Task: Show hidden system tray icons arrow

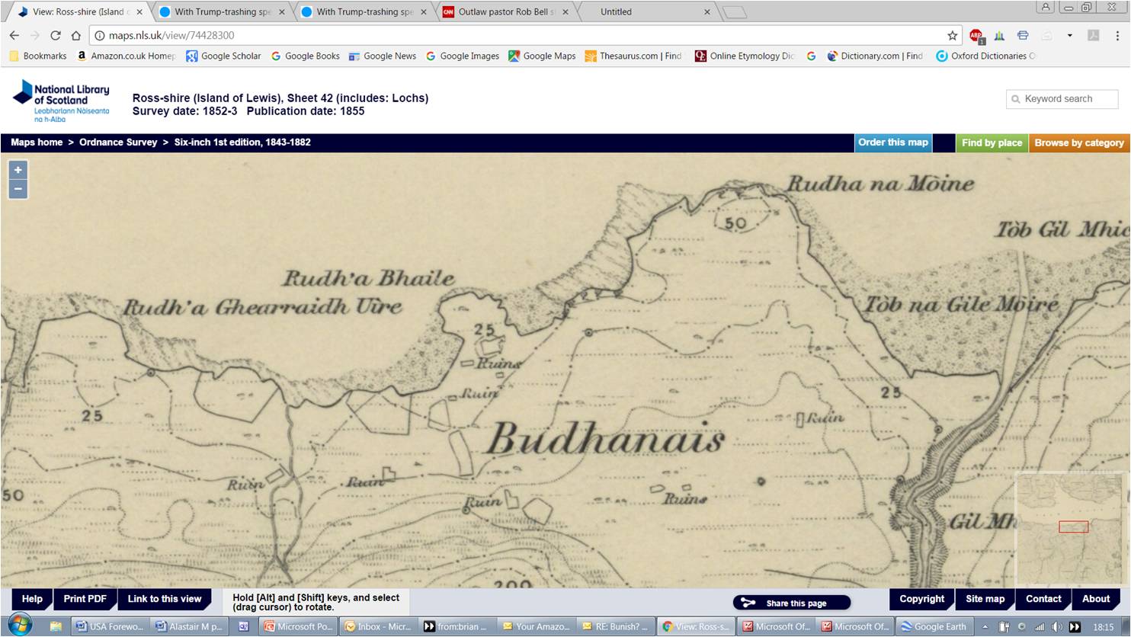Action: point(985,626)
